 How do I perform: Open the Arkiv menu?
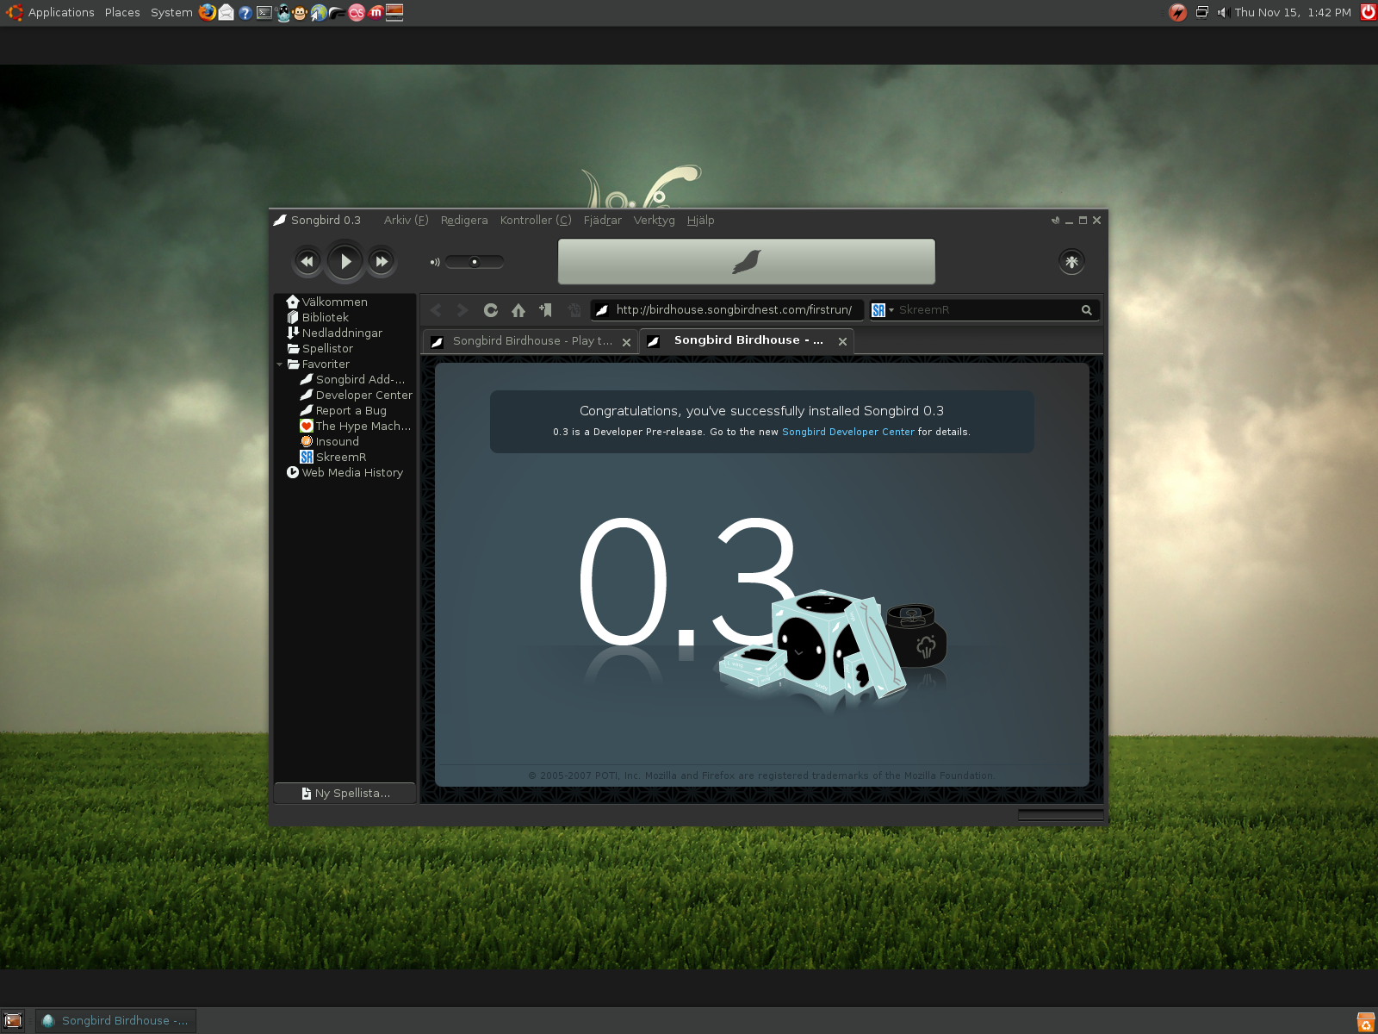coord(406,221)
